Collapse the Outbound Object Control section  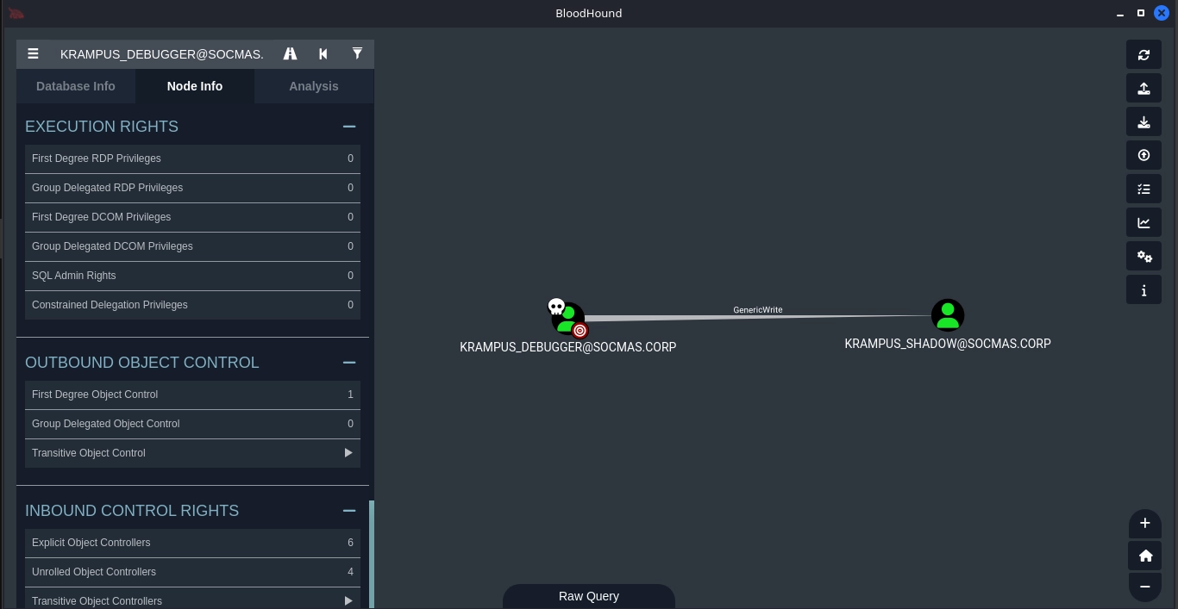pos(348,363)
